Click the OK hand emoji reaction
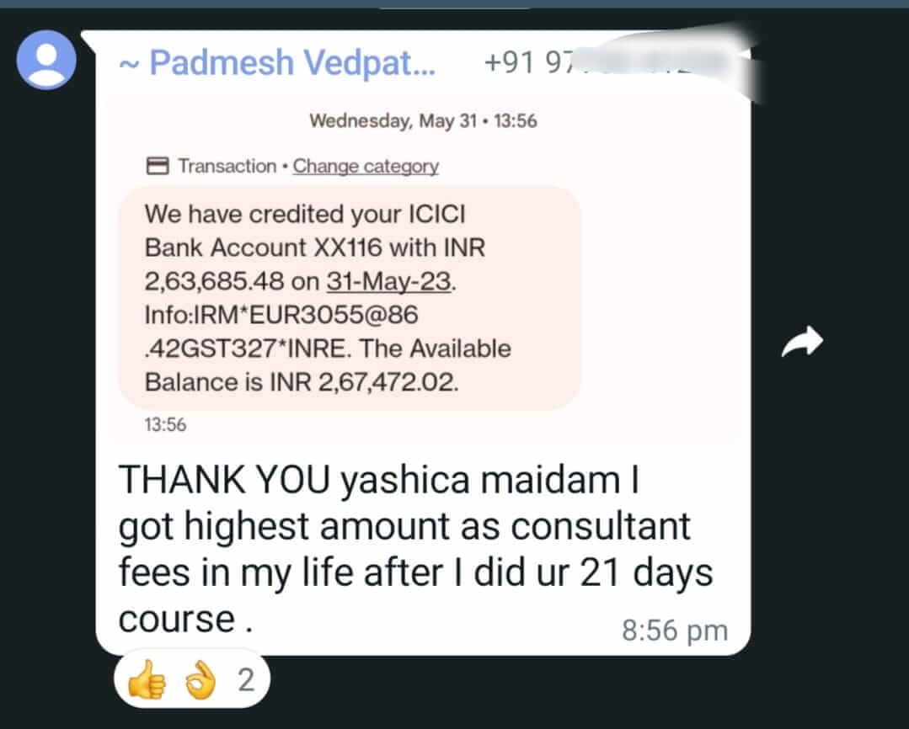 (200, 679)
